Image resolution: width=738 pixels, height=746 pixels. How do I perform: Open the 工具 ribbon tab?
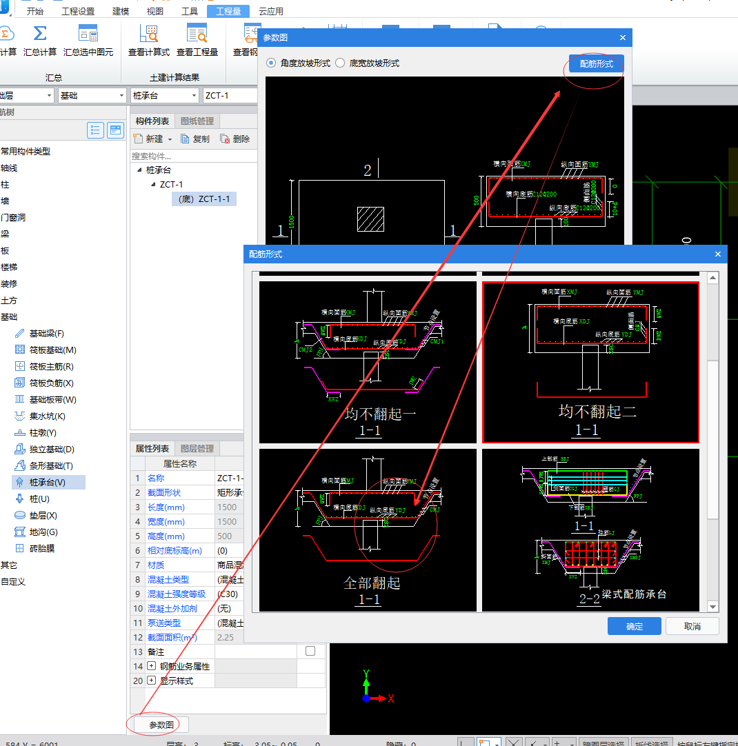click(x=190, y=11)
